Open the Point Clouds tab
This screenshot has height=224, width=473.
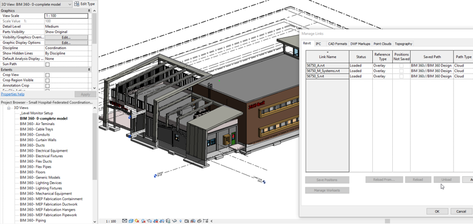[382, 43]
